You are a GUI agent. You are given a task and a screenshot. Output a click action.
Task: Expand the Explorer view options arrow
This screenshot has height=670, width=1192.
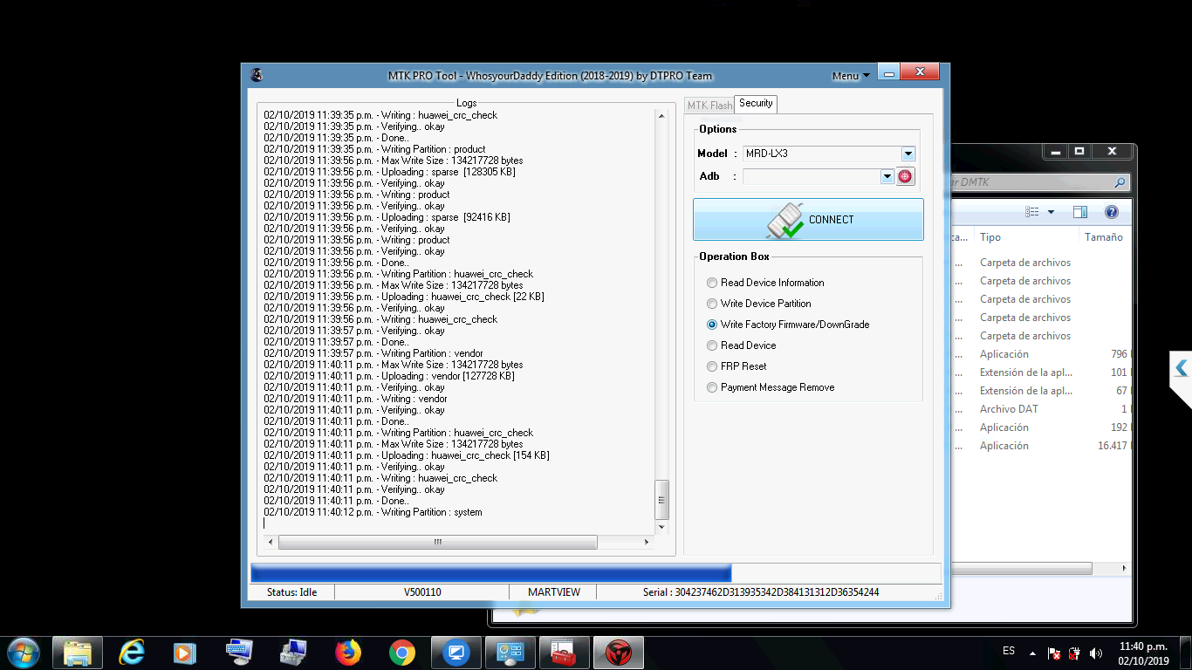[x=1051, y=212]
